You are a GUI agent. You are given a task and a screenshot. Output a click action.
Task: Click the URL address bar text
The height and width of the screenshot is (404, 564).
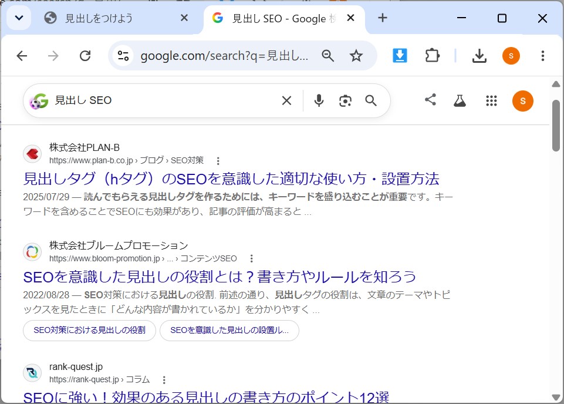tap(224, 56)
